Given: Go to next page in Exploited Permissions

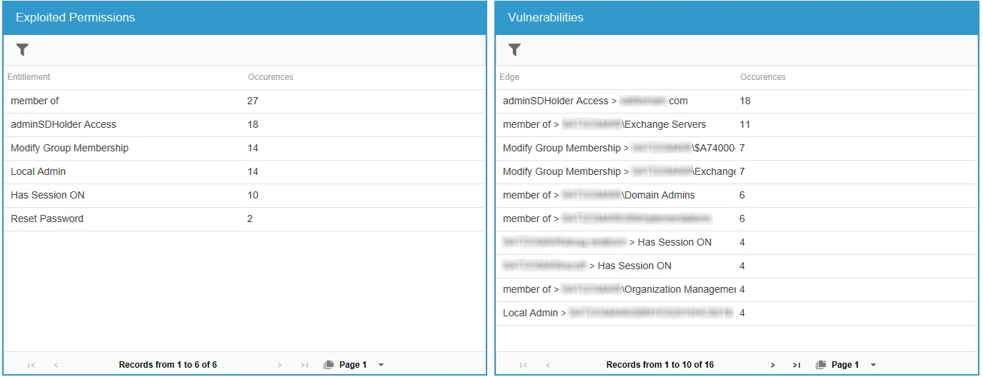Looking at the screenshot, I should (280, 365).
